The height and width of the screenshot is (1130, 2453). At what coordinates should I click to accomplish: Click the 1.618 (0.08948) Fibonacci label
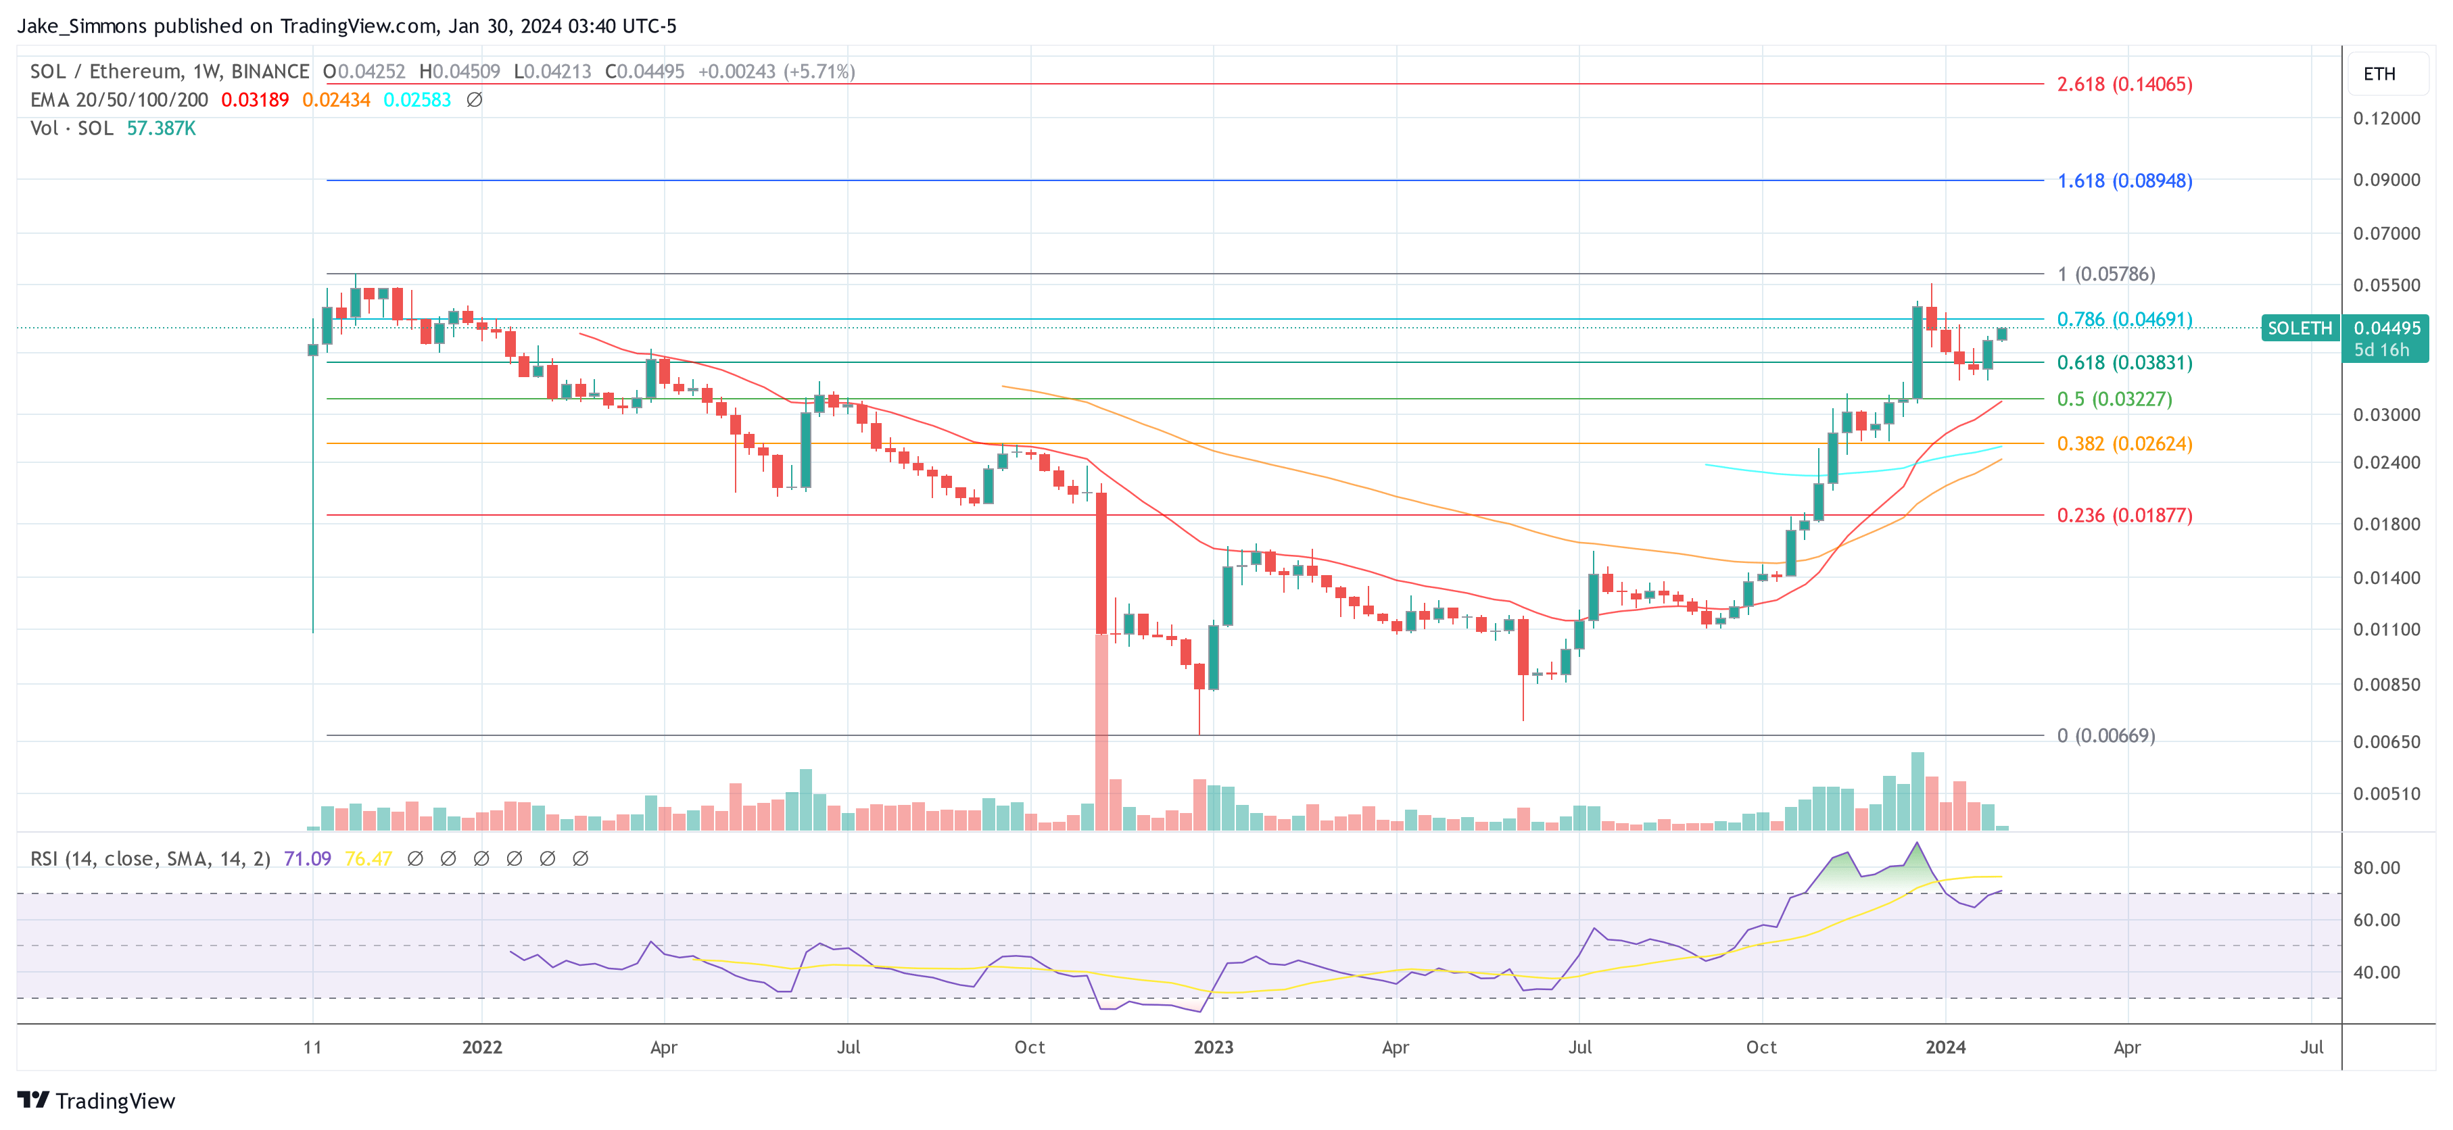point(2124,181)
